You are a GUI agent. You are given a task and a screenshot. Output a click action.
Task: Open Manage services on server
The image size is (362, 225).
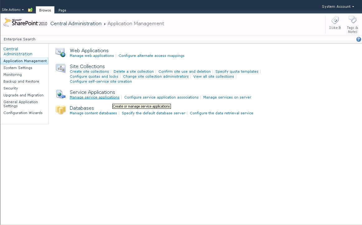click(x=227, y=97)
